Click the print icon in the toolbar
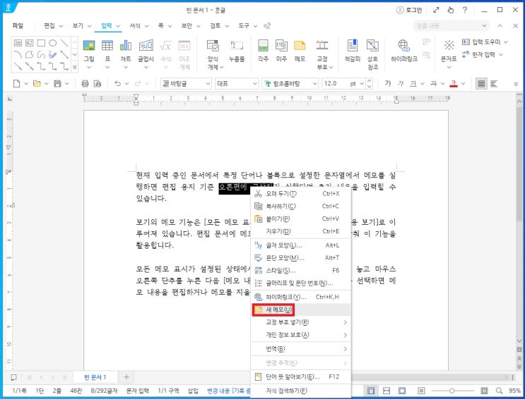 86,83
